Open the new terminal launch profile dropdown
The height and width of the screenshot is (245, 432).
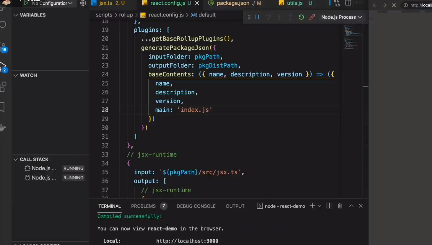319,206
